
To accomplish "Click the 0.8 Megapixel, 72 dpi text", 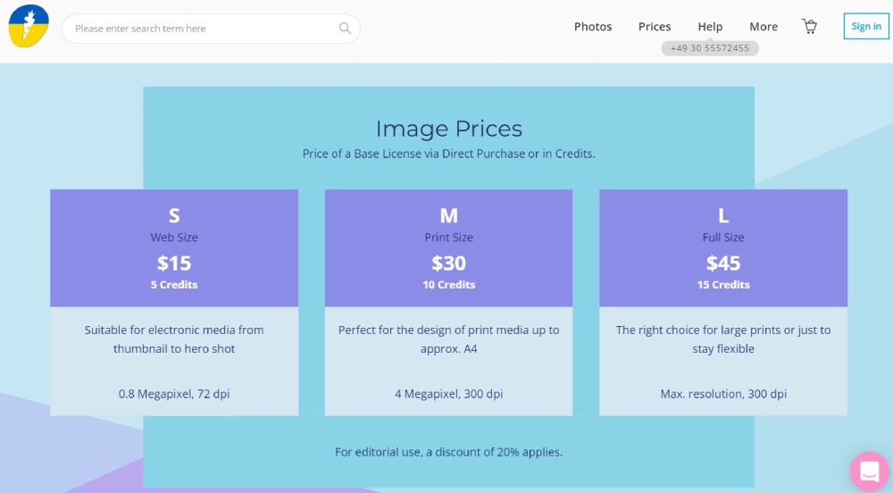I will (174, 394).
